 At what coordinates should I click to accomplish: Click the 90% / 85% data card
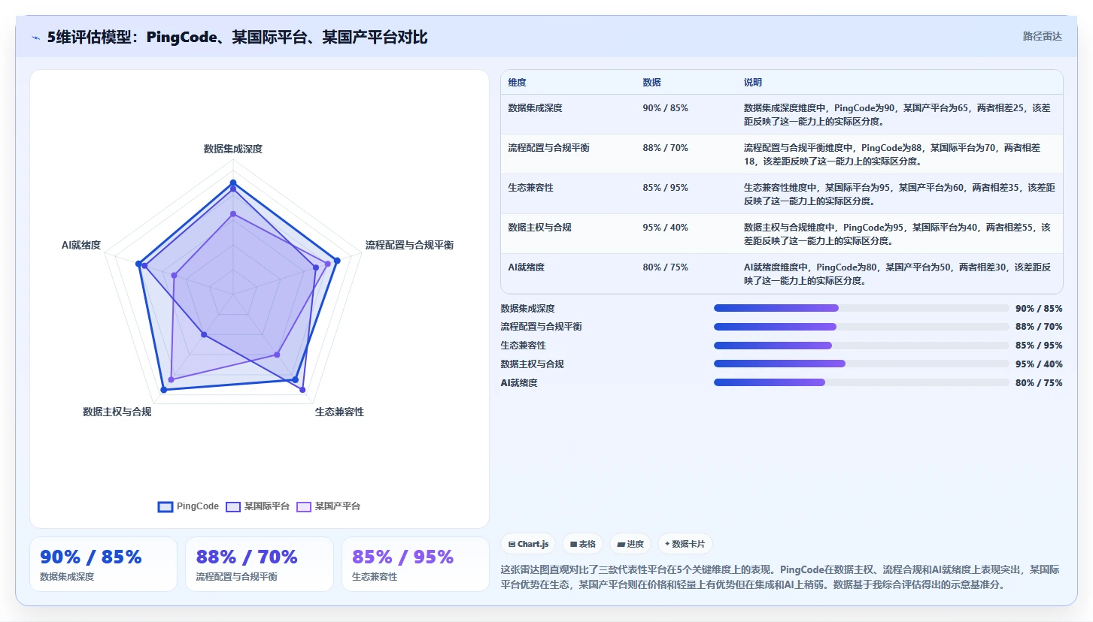(103, 564)
